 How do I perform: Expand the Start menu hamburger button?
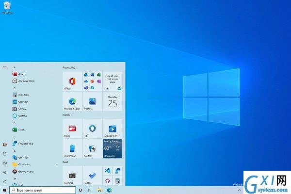pos(5,67)
